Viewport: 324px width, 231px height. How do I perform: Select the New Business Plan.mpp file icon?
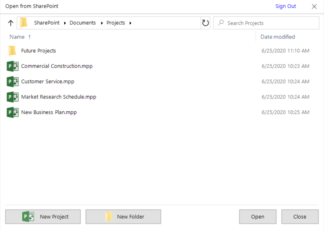pyautogui.click(x=13, y=112)
